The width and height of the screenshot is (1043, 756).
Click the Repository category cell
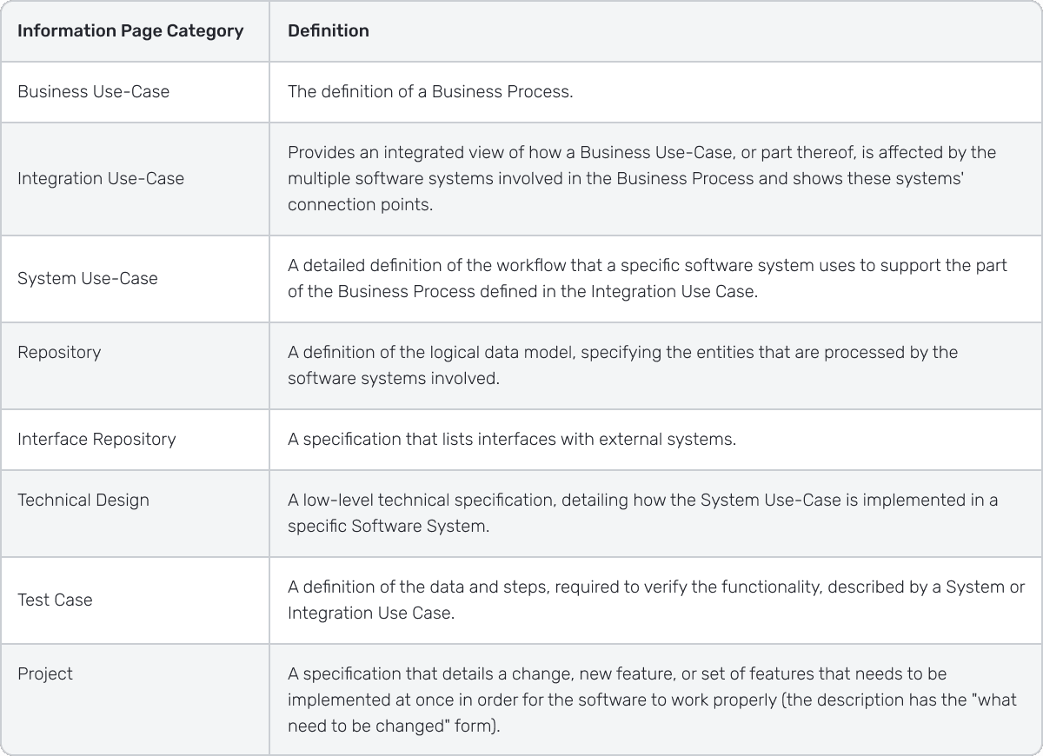pos(59,352)
